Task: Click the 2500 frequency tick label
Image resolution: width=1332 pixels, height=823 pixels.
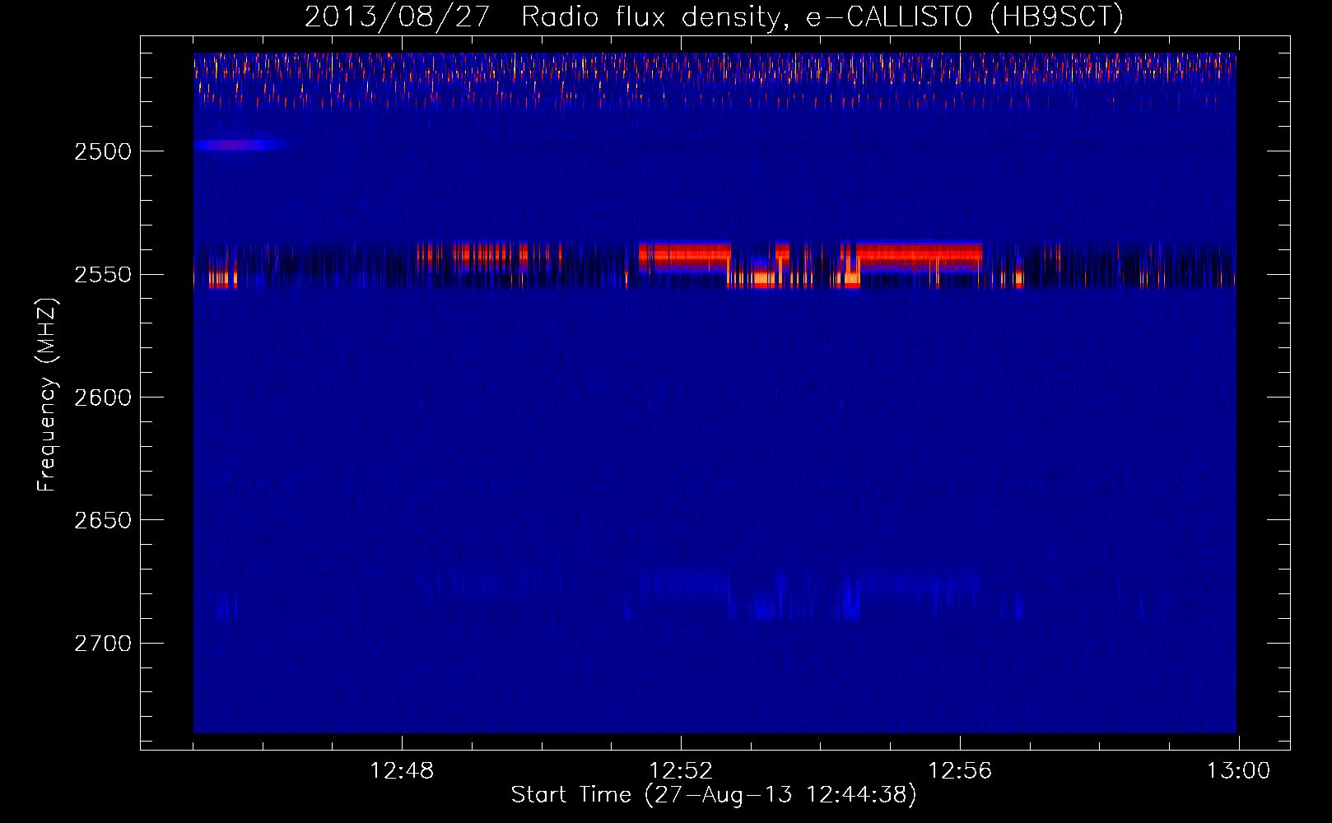Action: click(x=103, y=151)
